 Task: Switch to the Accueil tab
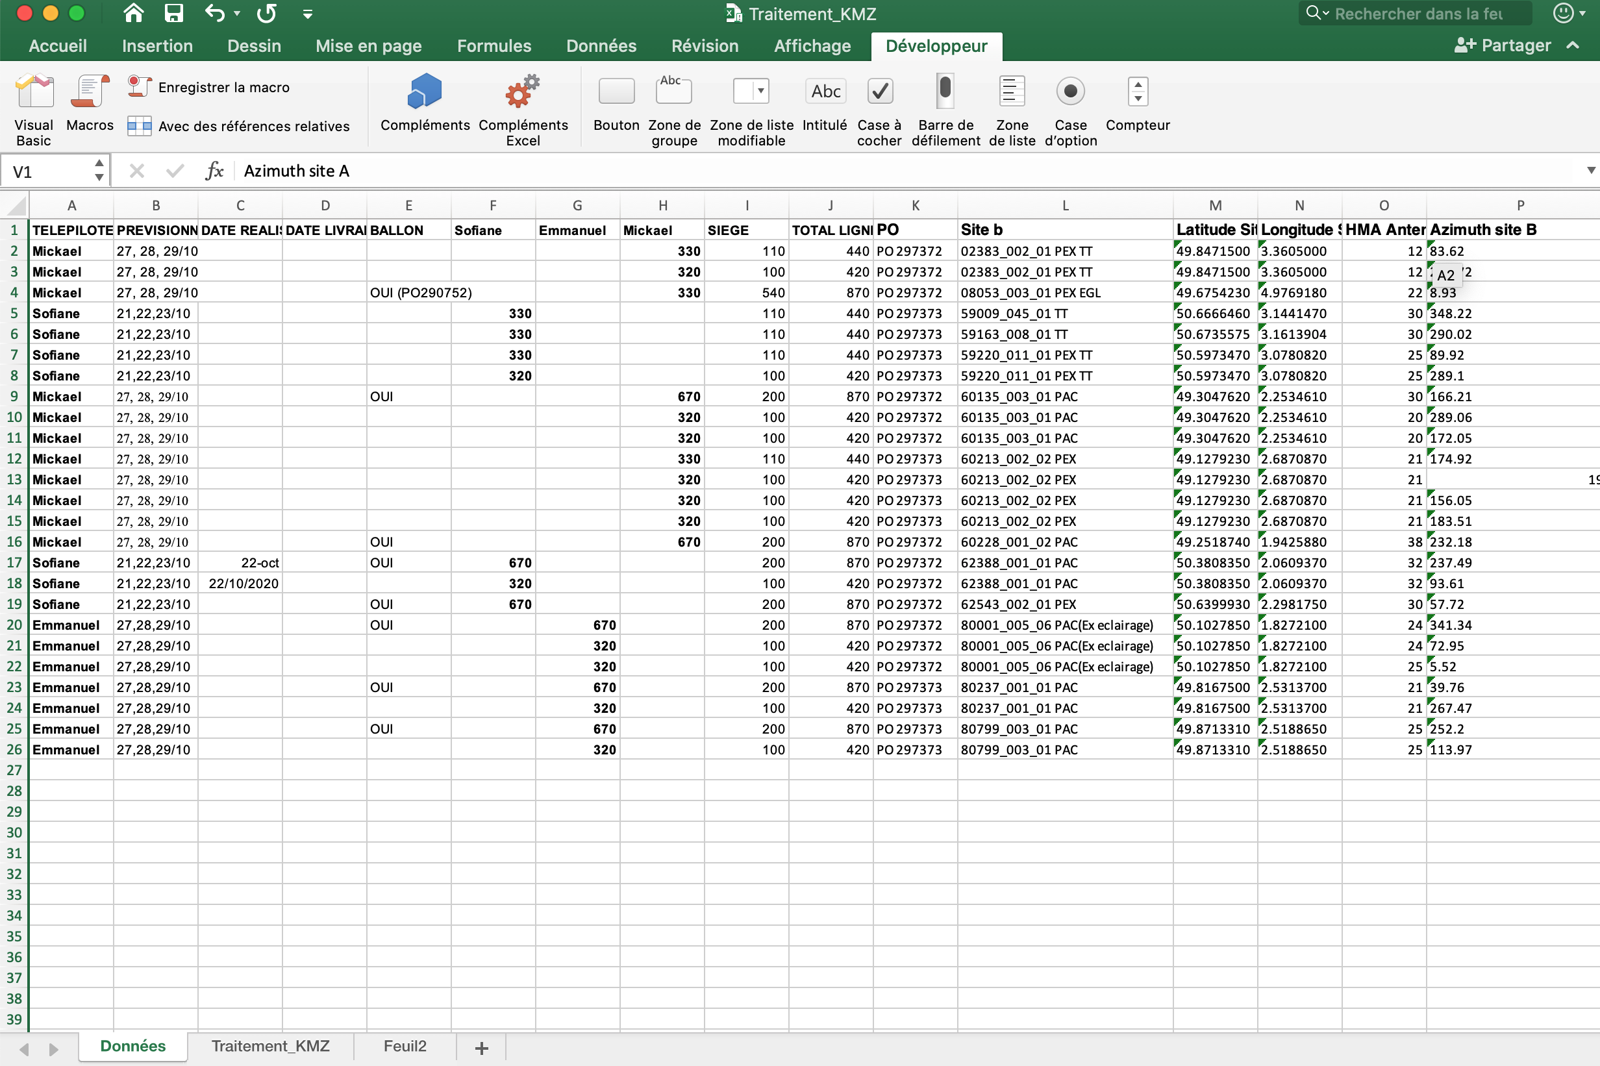point(58,45)
